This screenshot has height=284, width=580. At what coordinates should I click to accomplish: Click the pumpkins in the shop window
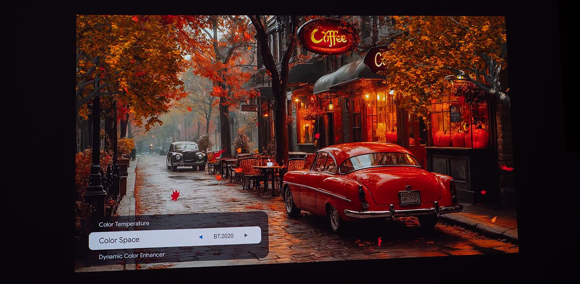pyautogui.click(x=460, y=138)
